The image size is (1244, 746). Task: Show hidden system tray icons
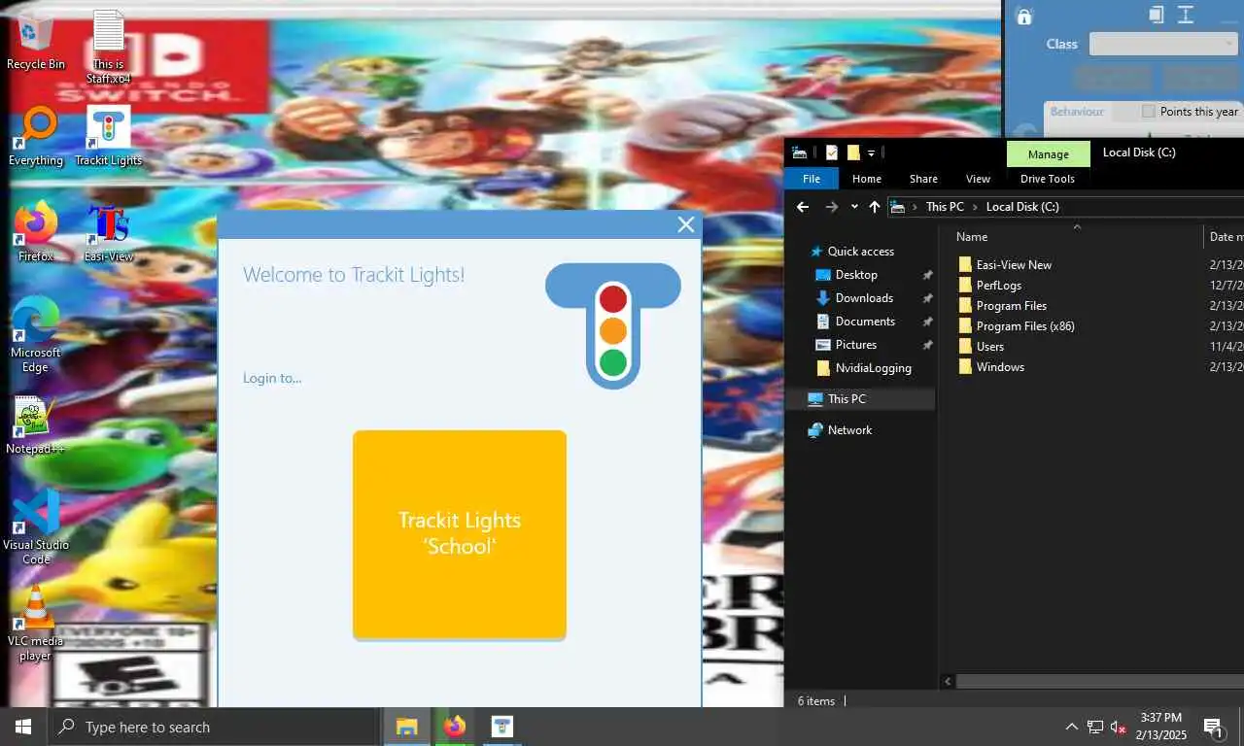coord(1071,727)
